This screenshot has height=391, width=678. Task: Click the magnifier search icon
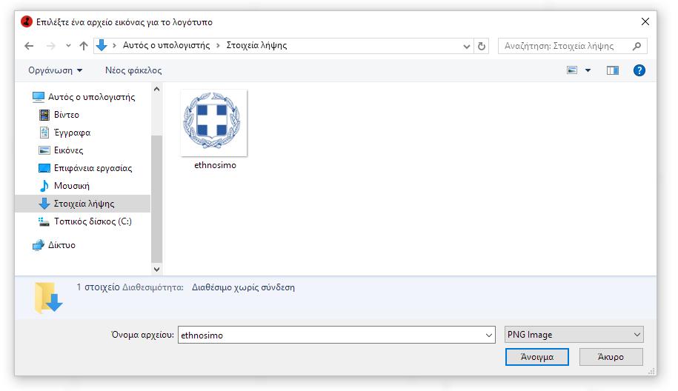pyautogui.click(x=637, y=46)
